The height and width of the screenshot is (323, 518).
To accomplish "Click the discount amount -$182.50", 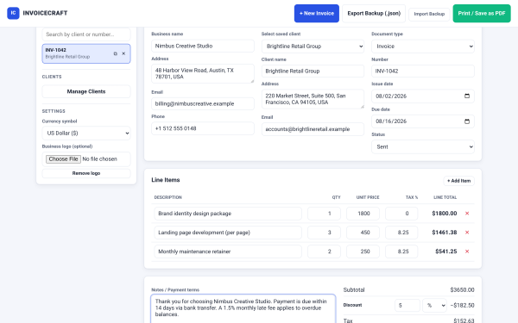I will 462,306.
